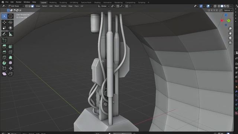Select the Inset Faces tool

coord(10,47)
